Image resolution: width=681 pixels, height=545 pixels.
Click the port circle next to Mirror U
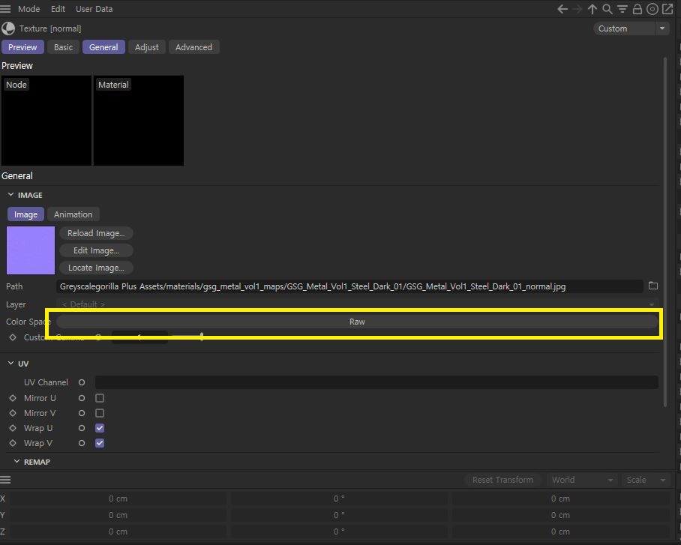82,398
